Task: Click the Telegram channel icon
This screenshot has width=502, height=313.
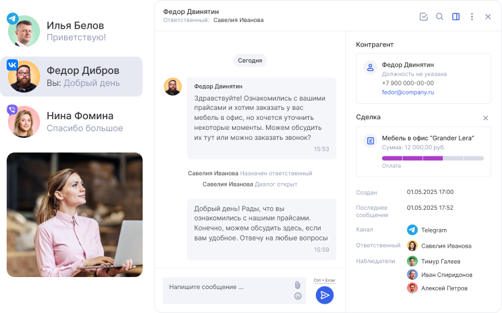Action: pos(413,230)
